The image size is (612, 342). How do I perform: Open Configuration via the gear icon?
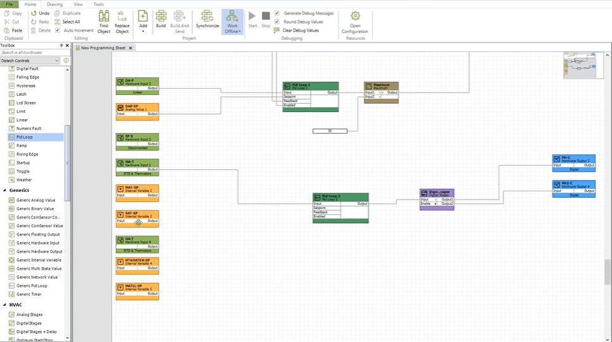click(x=355, y=16)
